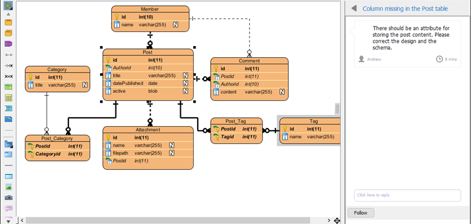
Task: Pick the straight line drawing tool
Action: coord(9,166)
